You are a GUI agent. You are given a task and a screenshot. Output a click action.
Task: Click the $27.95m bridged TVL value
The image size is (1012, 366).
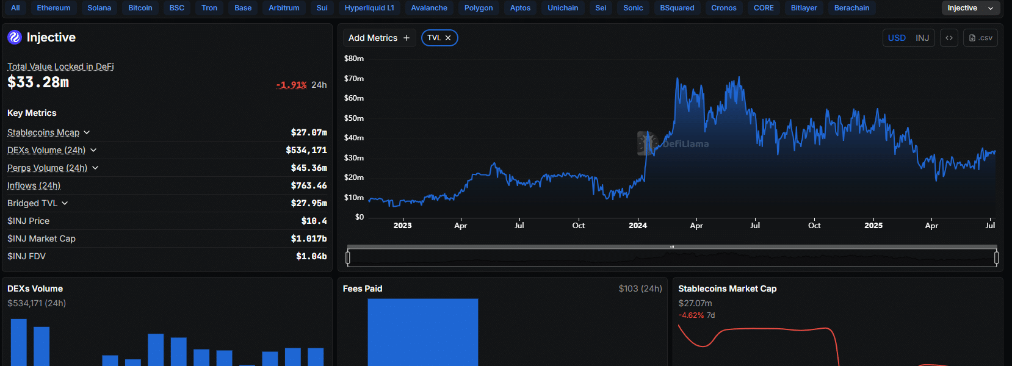[309, 203]
